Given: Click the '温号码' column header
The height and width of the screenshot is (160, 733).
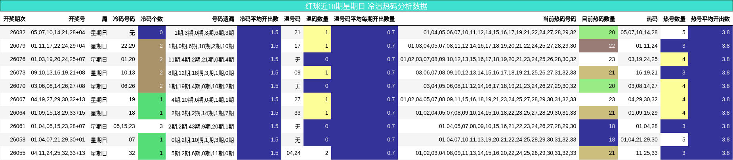Looking at the screenshot, I should pyautogui.click(x=292, y=19).
